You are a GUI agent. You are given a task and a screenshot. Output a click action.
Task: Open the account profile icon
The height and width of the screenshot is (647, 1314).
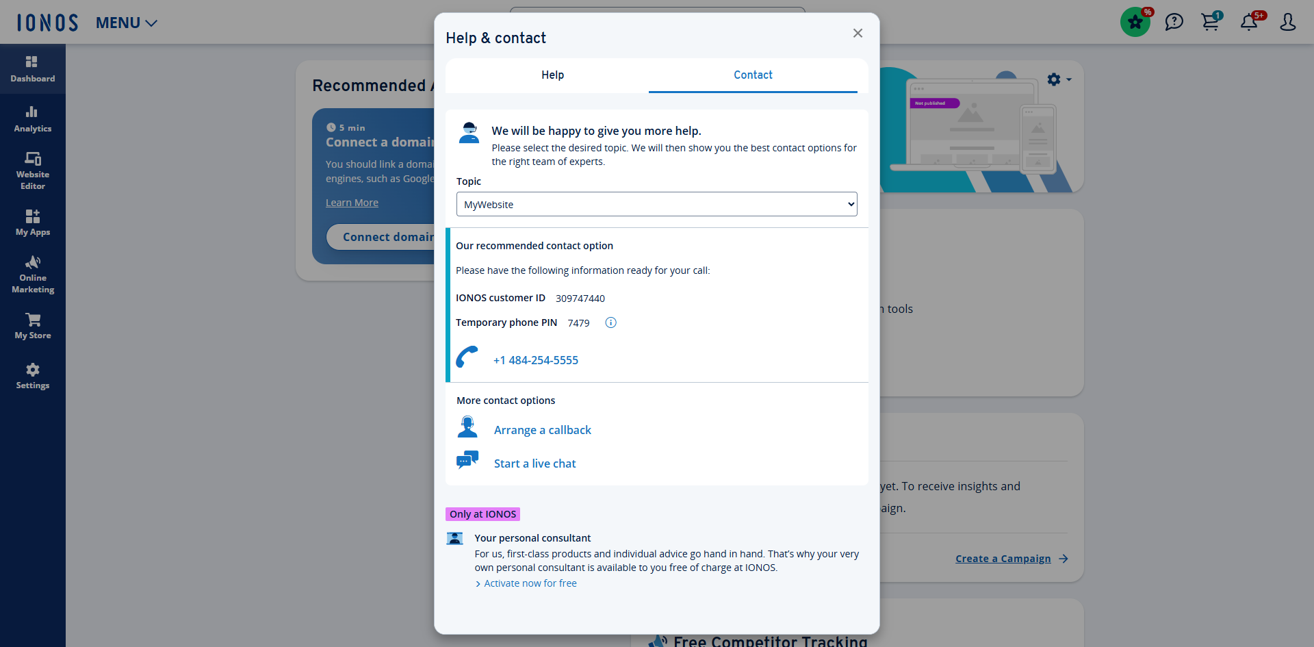point(1287,23)
